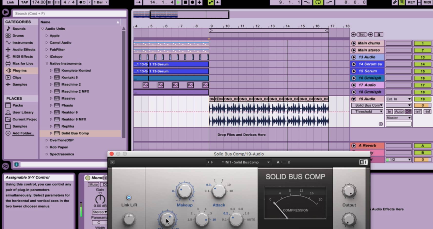Open the Samples category under Categories
433x229 pixels.
pyautogui.click(x=20, y=84)
